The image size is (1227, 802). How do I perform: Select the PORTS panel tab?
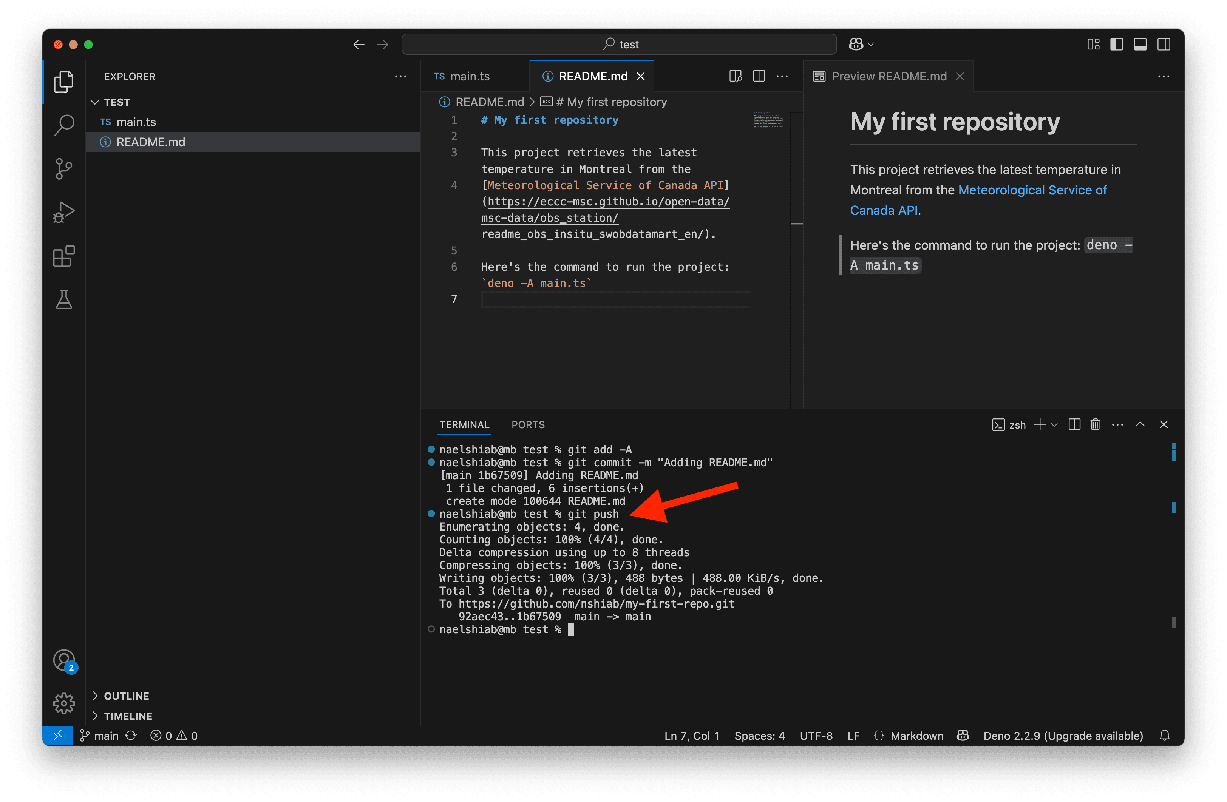pyautogui.click(x=528, y=425)
